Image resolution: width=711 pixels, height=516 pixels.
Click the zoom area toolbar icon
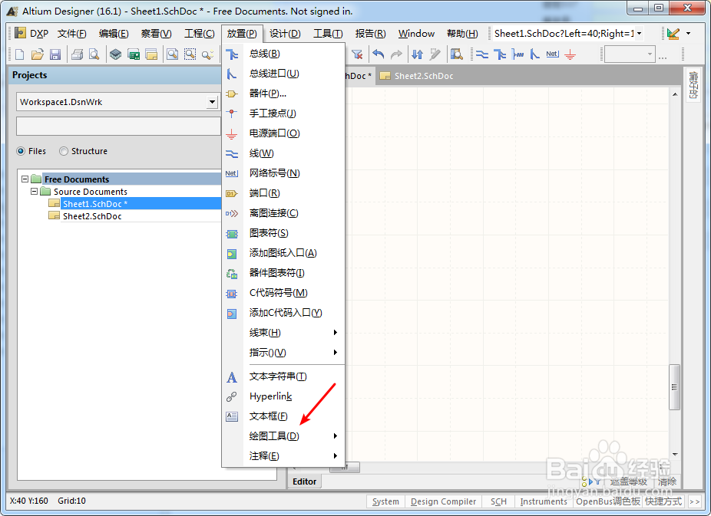190,54
